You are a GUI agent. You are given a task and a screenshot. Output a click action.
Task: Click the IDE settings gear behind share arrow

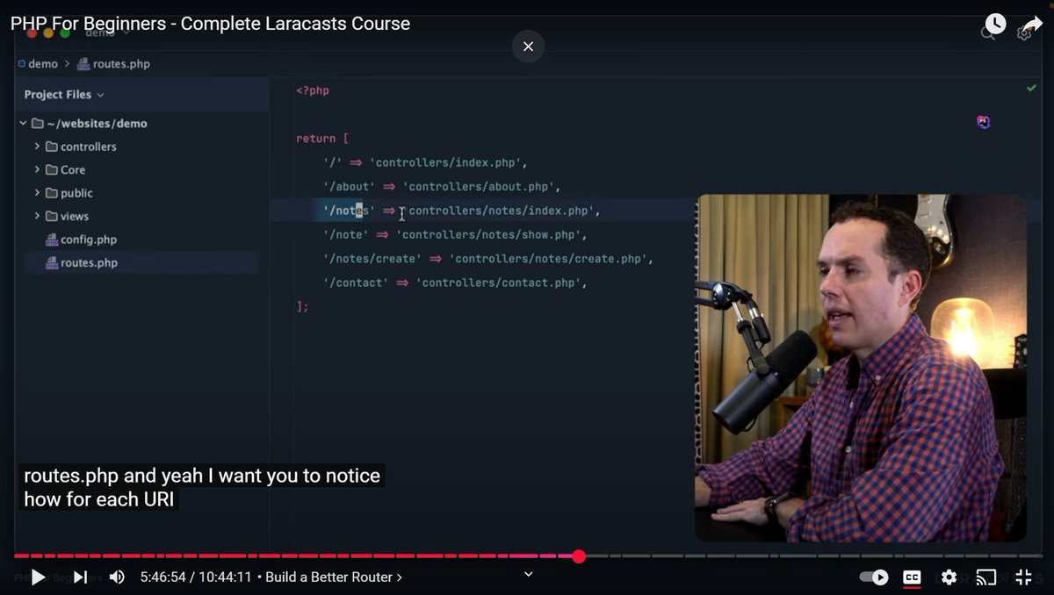(1023, 33)
